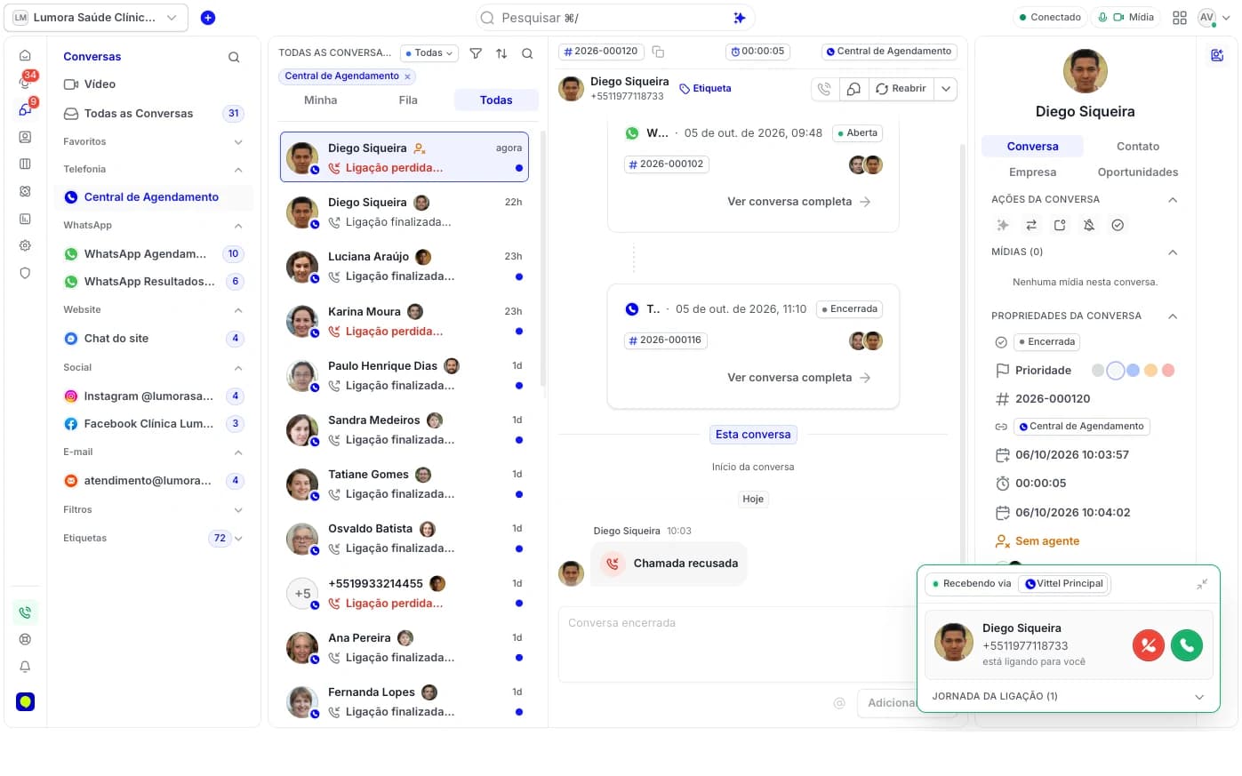Add an Etiqueta to the conversation

coord(705,89)
